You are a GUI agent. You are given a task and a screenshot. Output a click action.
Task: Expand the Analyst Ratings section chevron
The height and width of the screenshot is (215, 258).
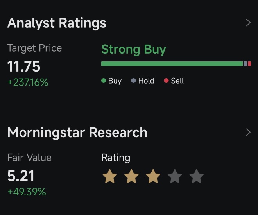point(248,23)
